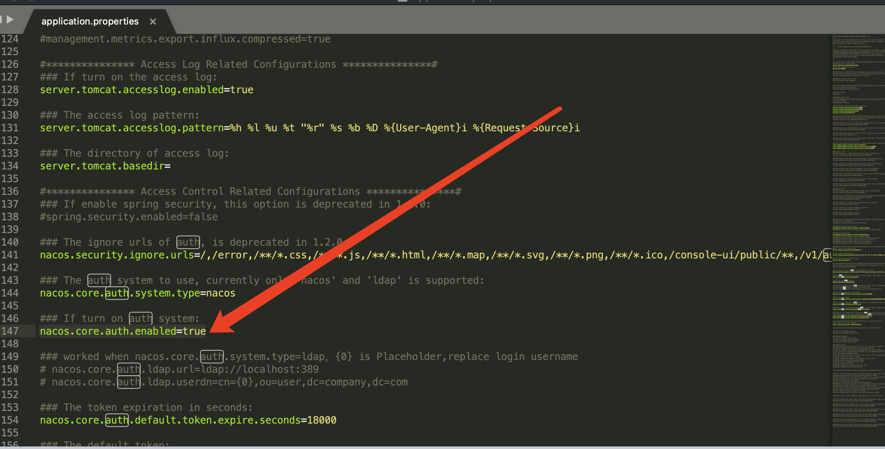Click line number 141 in the gutter
885x449 pixels.
[x=10, y=255]
